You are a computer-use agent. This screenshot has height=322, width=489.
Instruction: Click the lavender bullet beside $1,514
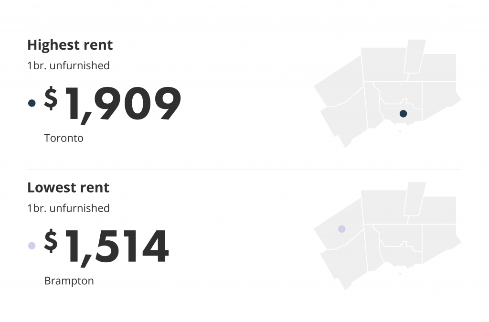click(32, 246)
